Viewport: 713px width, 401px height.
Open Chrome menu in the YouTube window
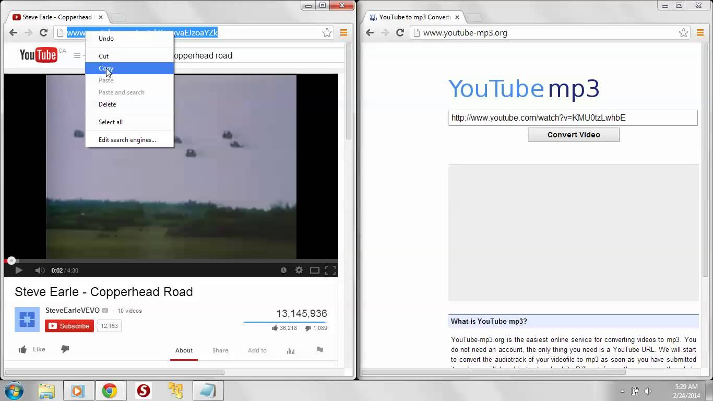tap(343, 33)
